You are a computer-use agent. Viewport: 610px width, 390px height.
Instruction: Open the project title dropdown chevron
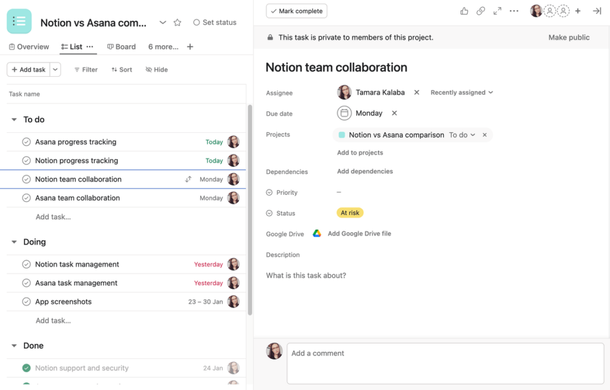(163, 22)
